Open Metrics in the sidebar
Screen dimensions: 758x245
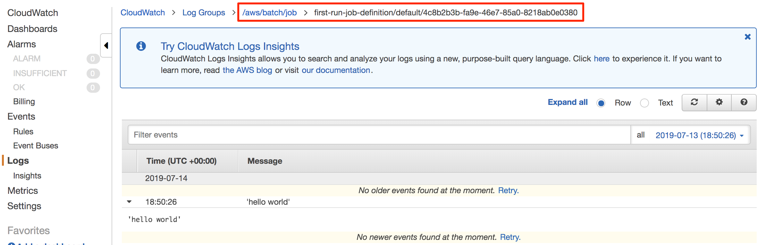point(22,191)
